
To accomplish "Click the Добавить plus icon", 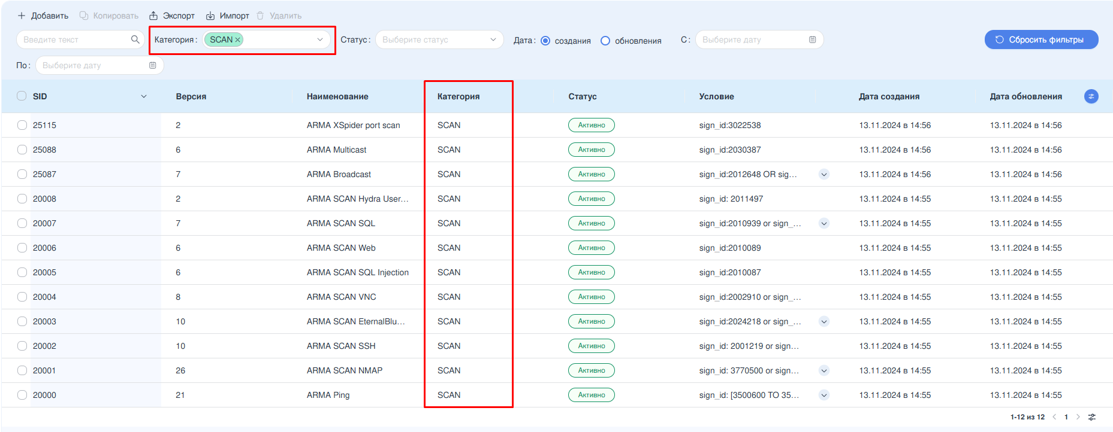I will point(22,16).
